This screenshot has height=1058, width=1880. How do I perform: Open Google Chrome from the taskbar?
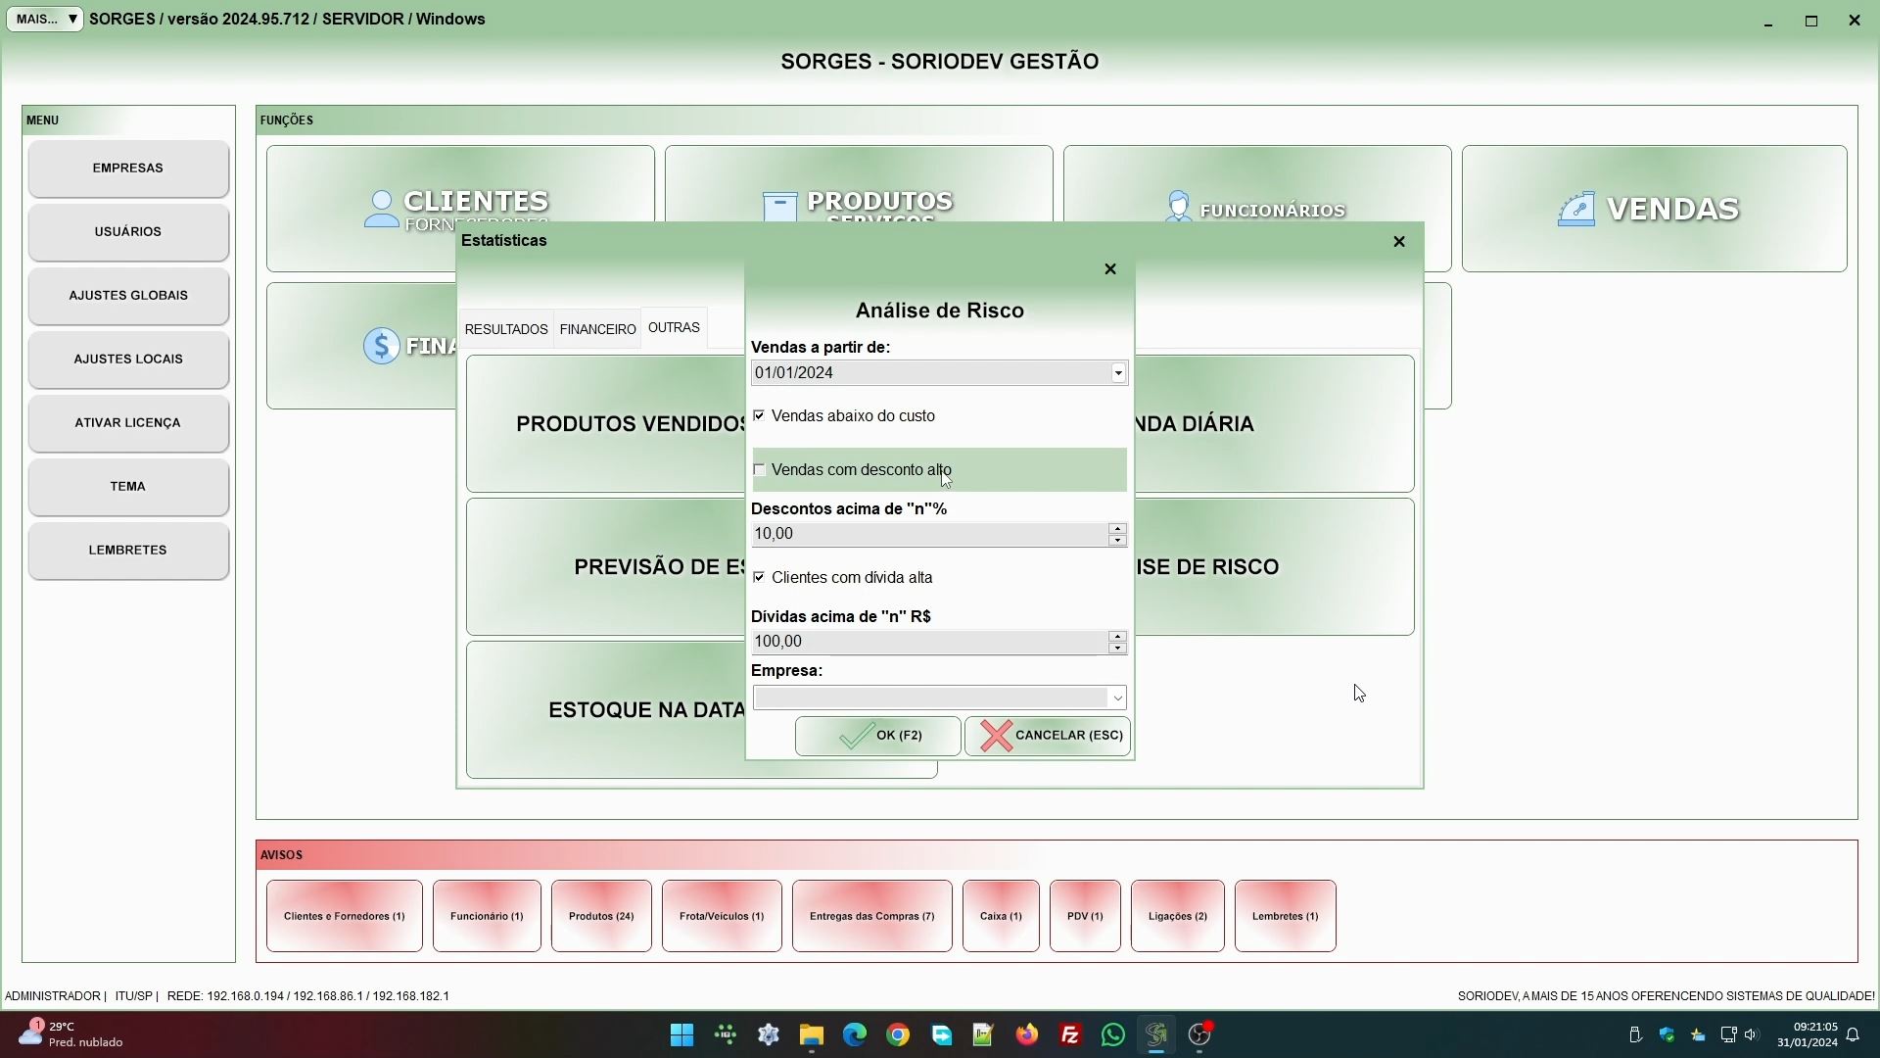point(897,1034)
